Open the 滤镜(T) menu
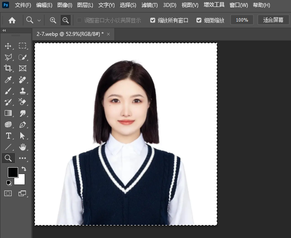The image size is (291, 238). (149, 5)
